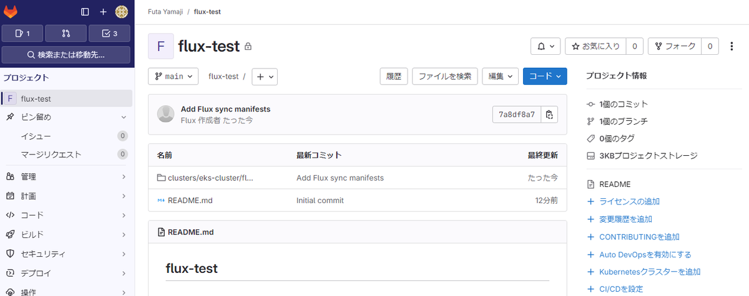The width and height of the screenshot is (749, 296).
Task: Open the to-do list counter showing 3
Action: 109,33
